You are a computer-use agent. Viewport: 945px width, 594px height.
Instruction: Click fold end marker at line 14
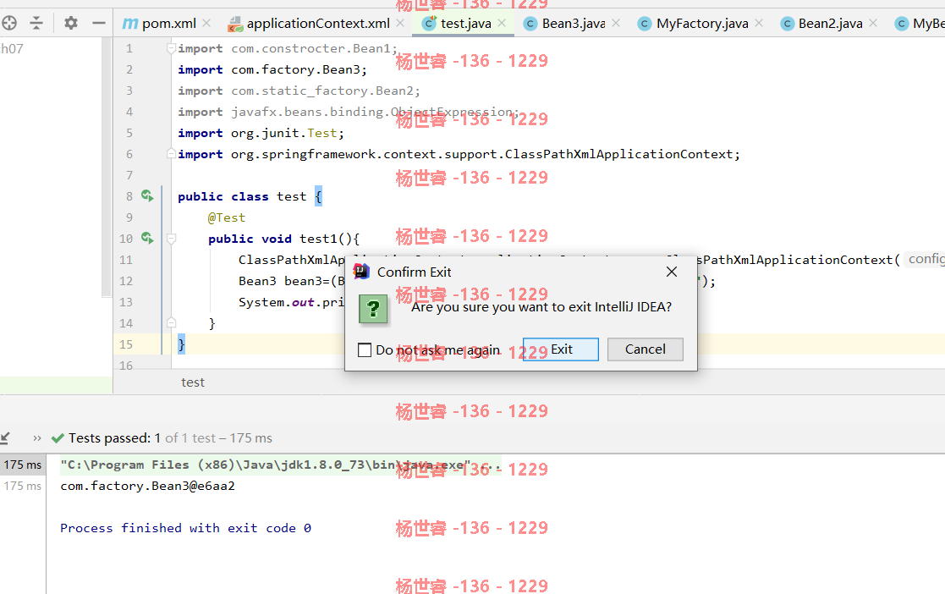(x=171, y=322)
